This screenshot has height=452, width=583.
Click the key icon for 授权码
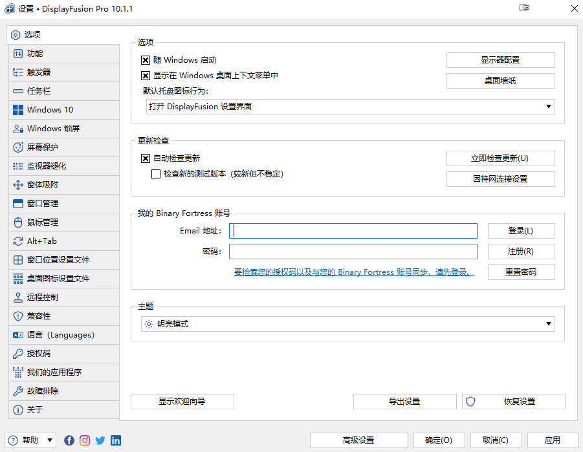(x=17, y=354)
